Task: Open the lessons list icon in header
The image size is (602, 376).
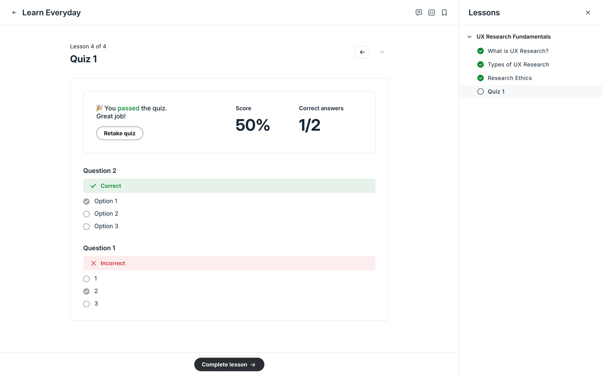Action: pyautogui.click(x=431, y=13)
